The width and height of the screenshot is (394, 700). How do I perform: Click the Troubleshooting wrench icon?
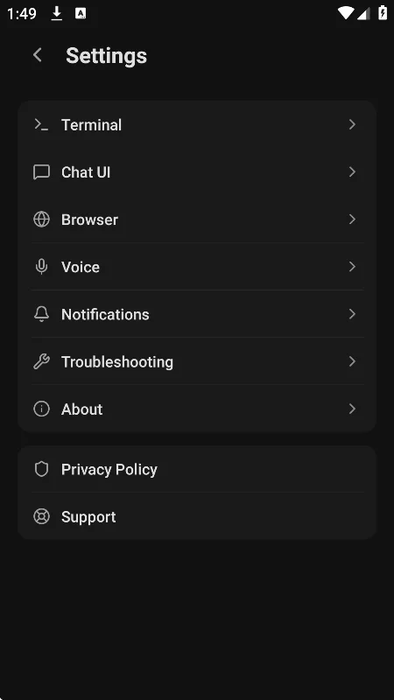(x=41, y=361)
